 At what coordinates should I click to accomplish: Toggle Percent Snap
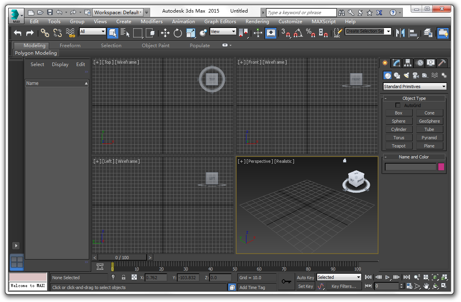coord(311,33)
